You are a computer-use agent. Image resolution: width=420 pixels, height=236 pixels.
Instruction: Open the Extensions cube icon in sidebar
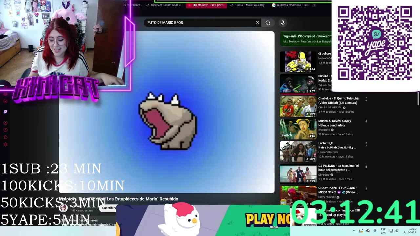(5, 137)
